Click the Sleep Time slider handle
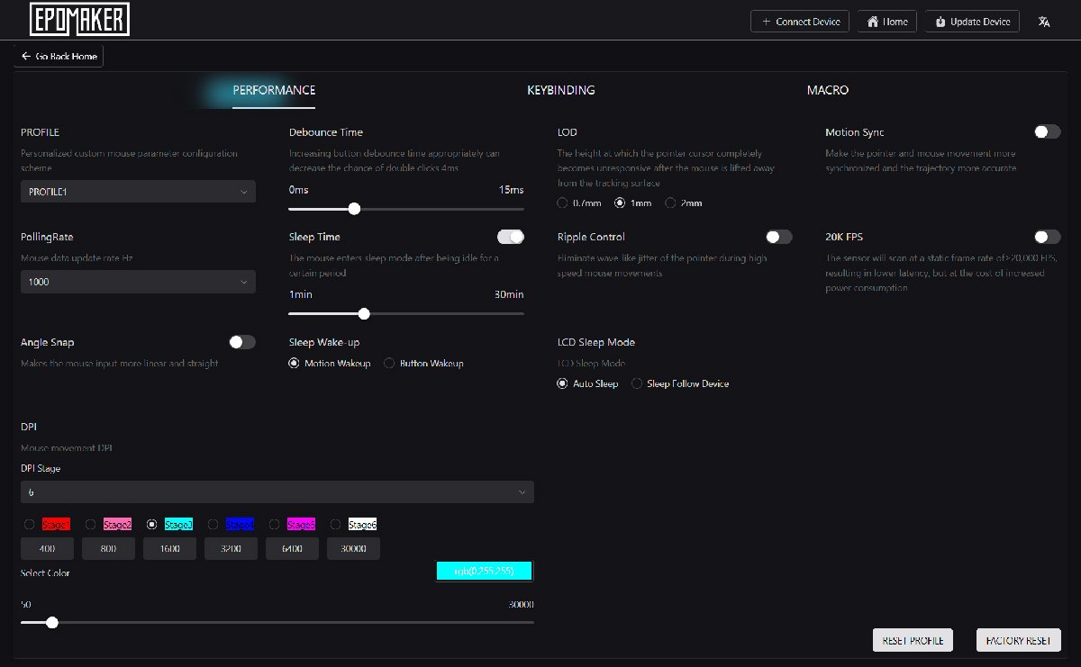The height and width of the screenshot is (667, 1081). [x=364, y=314]
